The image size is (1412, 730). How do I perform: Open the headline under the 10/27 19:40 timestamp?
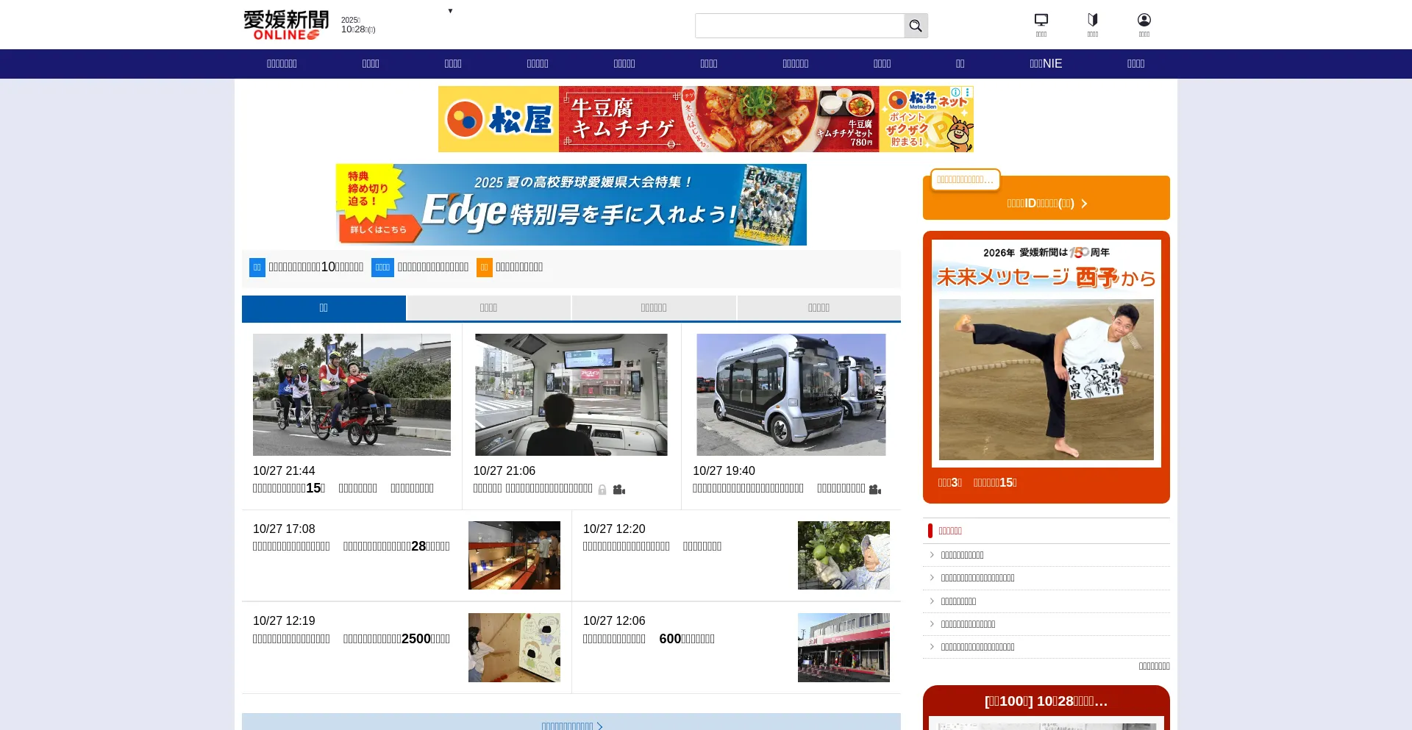point(779,488)
